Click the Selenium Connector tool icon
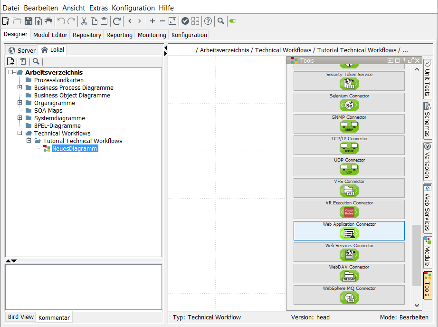The width and height of the screenshot is (438, 327). pyautogui.click(x=349, y=105)
